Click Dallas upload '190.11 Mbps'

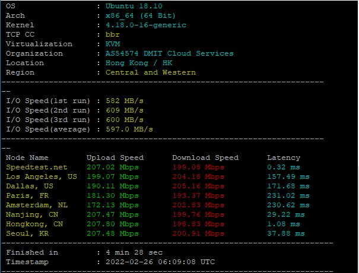coord(113,186)
